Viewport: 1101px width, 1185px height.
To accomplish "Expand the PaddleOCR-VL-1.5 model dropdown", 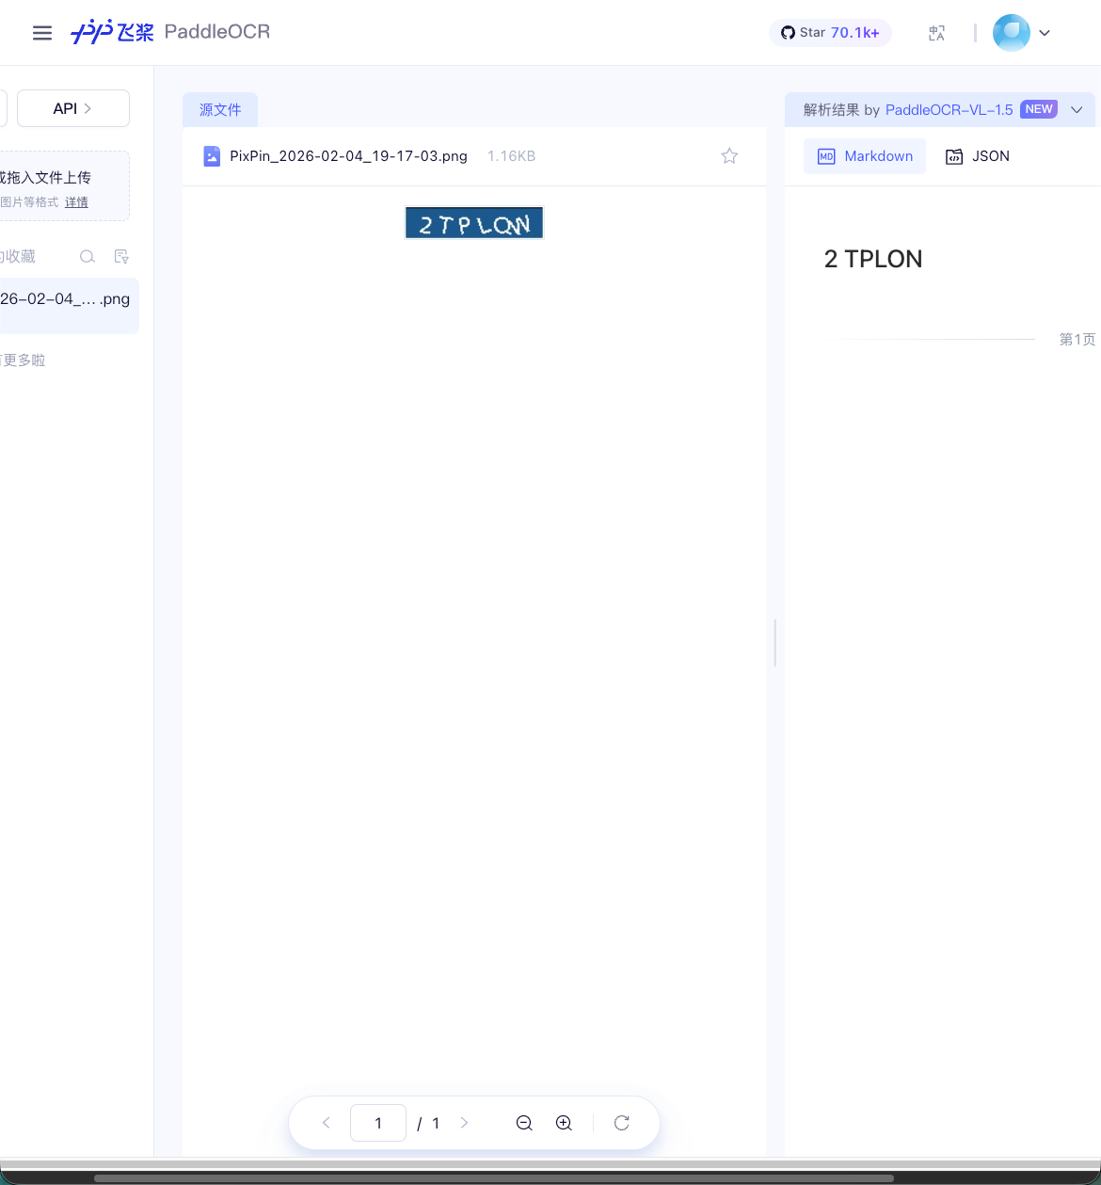I will click(1077, 110).
